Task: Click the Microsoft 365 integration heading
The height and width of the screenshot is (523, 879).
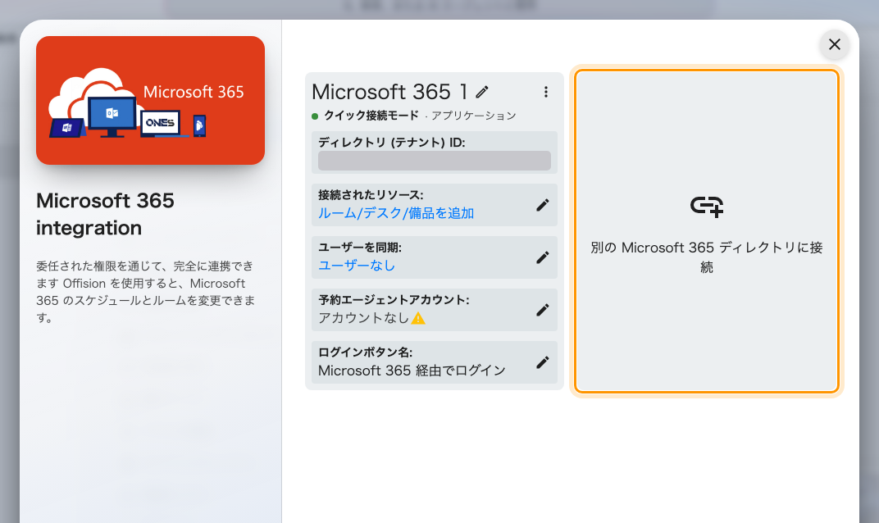Action: click(106, 214)
